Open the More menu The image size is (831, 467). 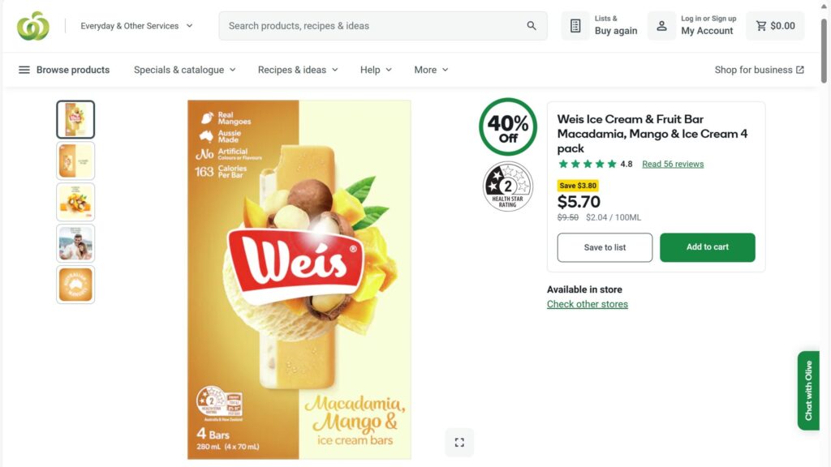coord(431,70)
